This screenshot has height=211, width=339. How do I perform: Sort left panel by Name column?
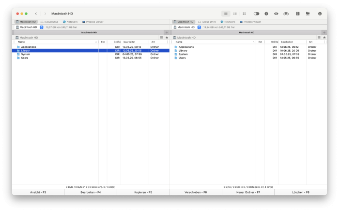(x=56, y=42)
